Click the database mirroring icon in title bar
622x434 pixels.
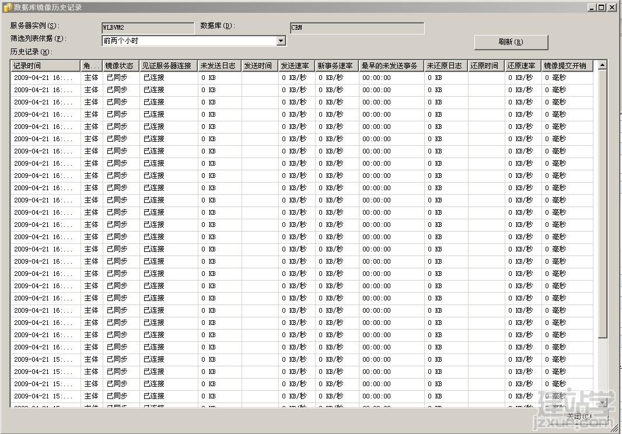(x=6, y=6)
